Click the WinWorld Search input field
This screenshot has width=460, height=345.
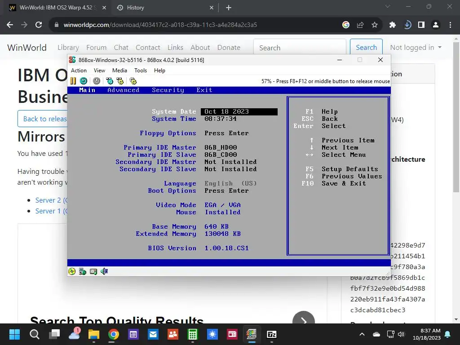300,48
